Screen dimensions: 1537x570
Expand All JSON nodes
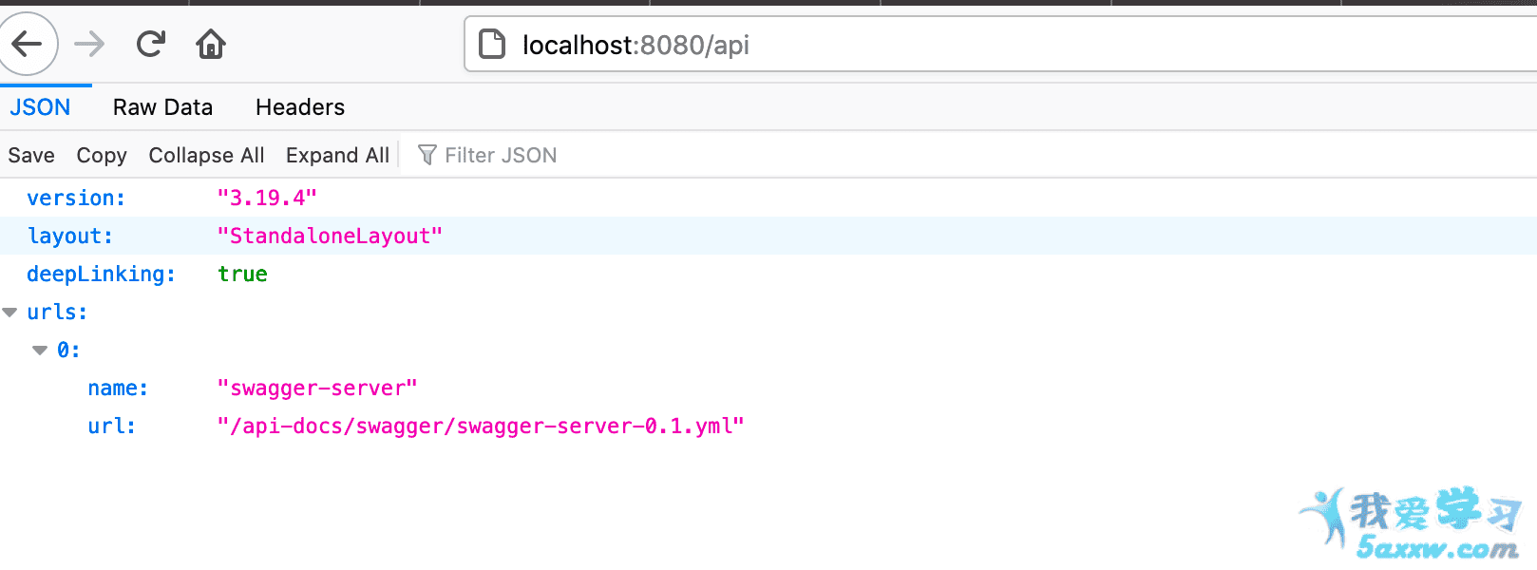337,155
